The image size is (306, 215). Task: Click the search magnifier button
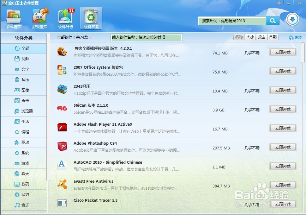tap(273, 21)
